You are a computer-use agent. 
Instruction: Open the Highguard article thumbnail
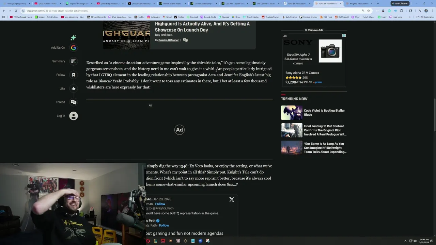pyautogui.click(x=126, y=35)
